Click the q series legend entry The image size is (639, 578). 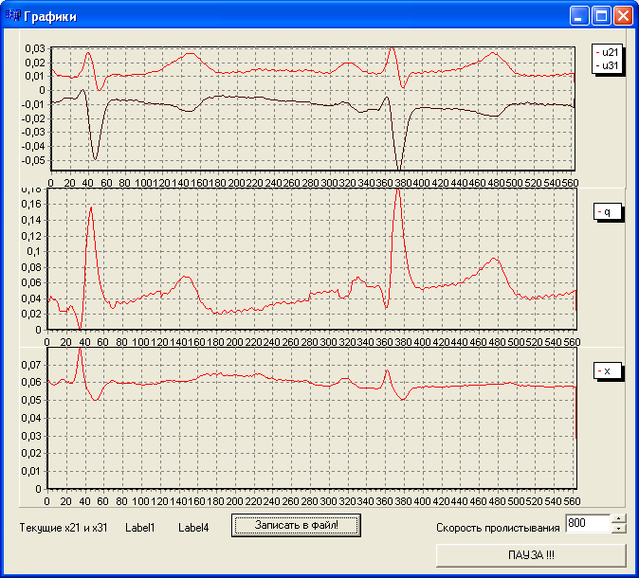tap(608, 212)
